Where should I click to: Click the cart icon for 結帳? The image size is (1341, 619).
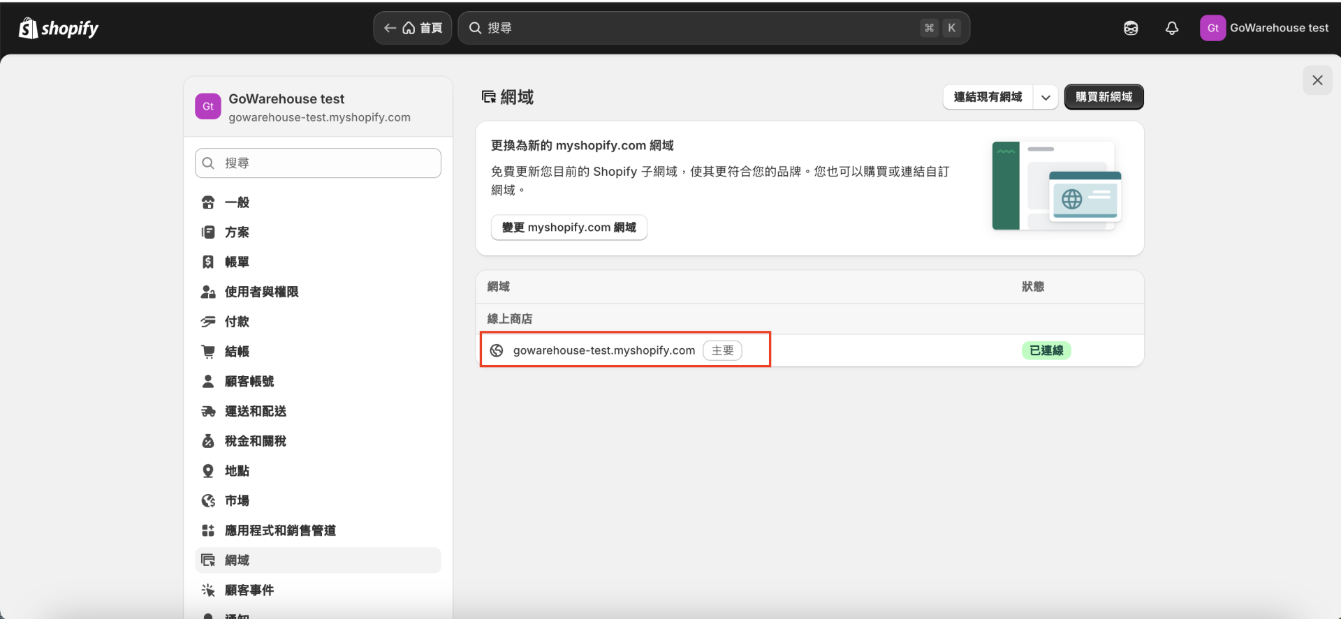tap(208, 352)
